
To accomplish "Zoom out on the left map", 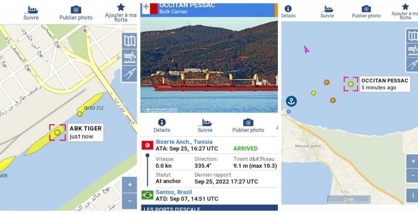I will click(x=129, y=201).
